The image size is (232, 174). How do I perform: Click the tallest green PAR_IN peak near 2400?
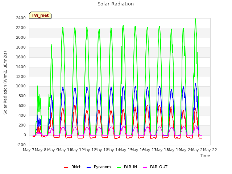pyautogui.click(x=195, y=19)
